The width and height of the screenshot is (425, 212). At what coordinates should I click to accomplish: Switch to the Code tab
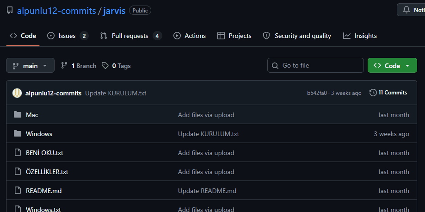[x=23, y=36]
